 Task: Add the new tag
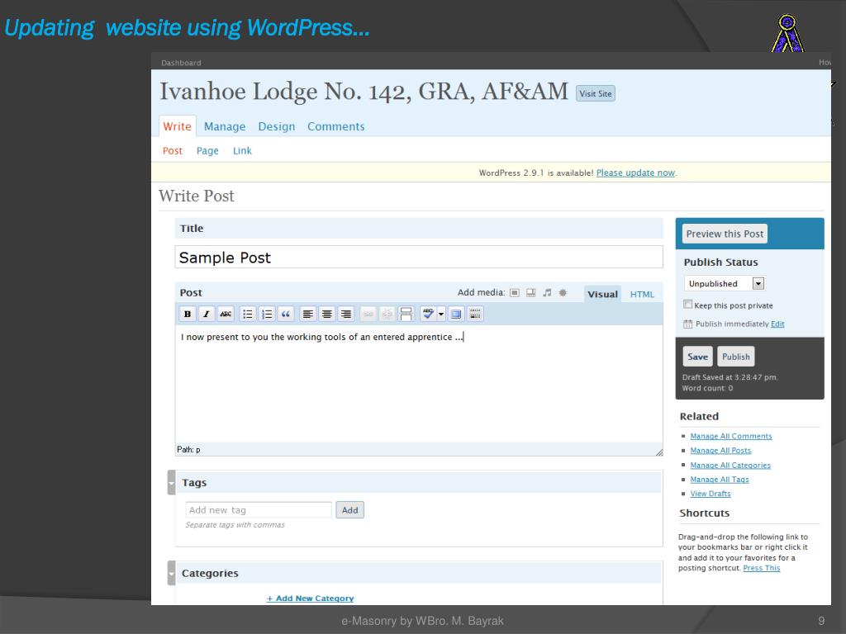(x=349, y=510)
